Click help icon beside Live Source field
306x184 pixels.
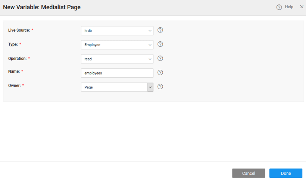160,30
